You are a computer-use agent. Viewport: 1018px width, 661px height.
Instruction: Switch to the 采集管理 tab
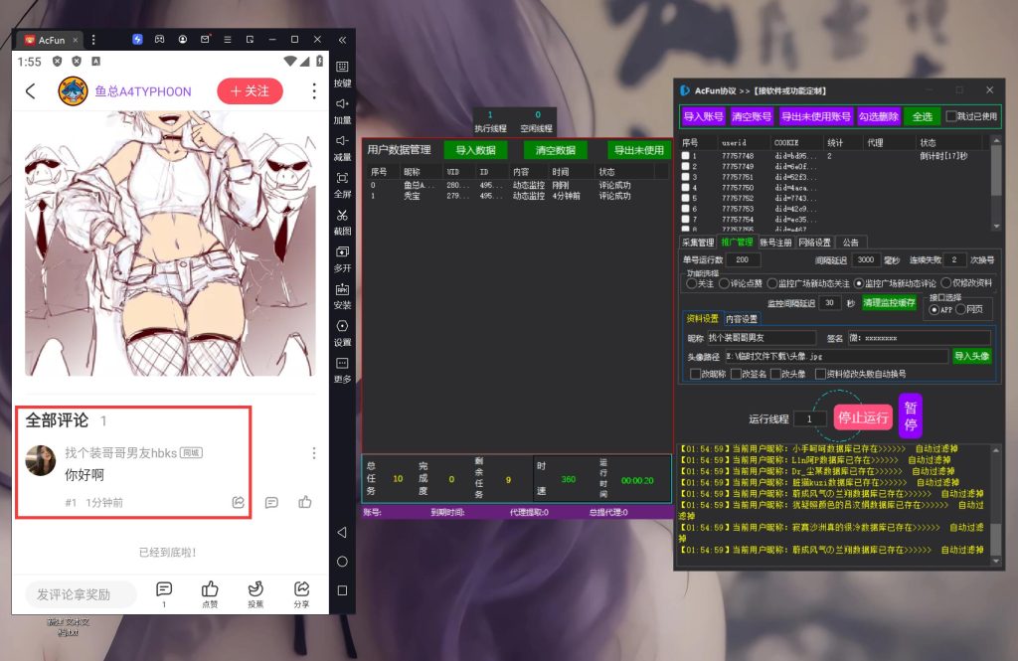click(698, 243)
